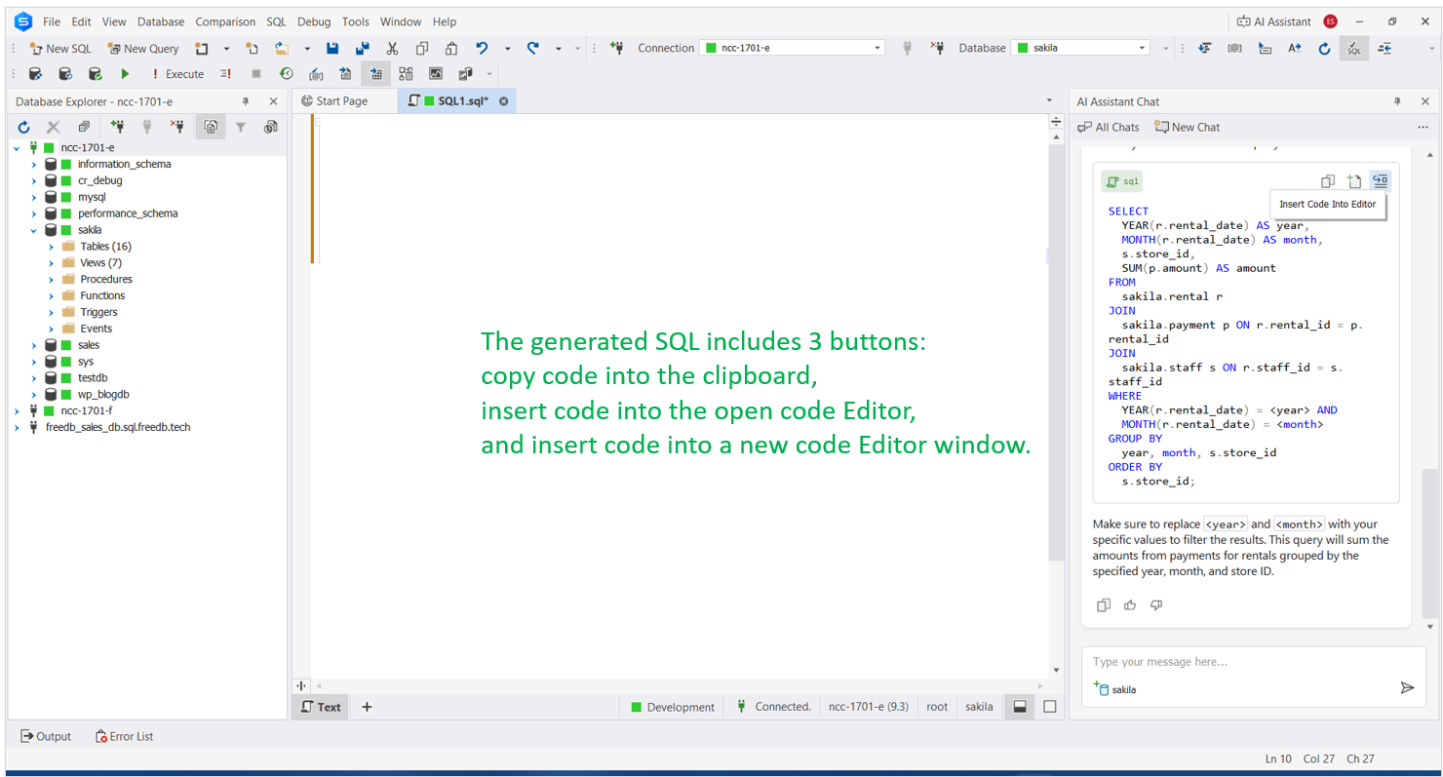Viewport: 1443px width, 777px height.
Task: Refresh the Database Explorer tree
Action: click(24, 127)
